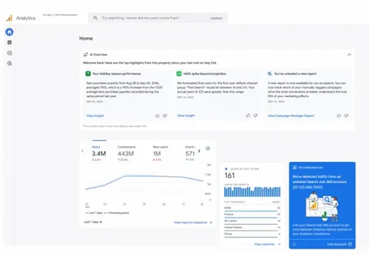The image size is (369, 276).
Task: Click the spike beyond projection card icon
Action: (179, 74)
